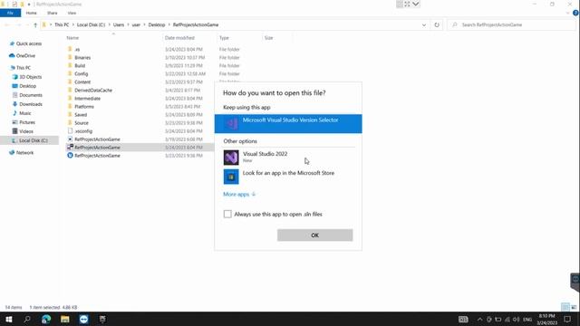Click the Refresh button in address bar
This screenshot has width=580, height=326.
pos(437,24)
